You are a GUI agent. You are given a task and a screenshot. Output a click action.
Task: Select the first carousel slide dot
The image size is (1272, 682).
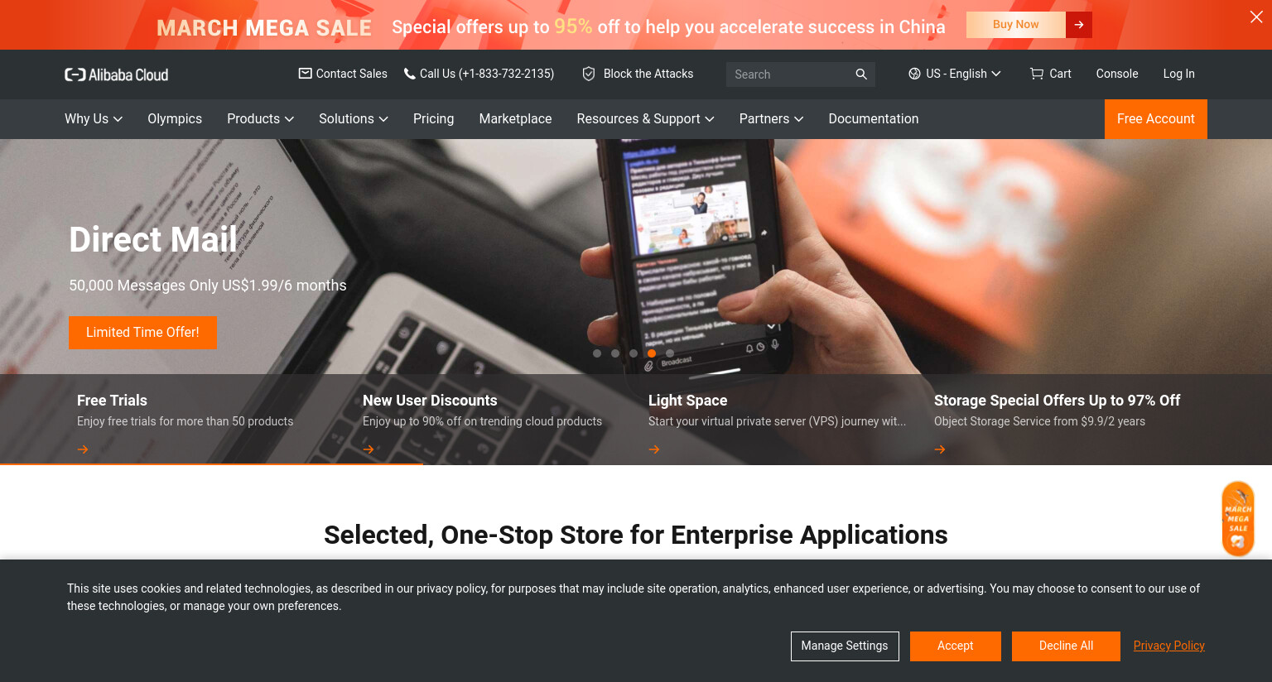pyautogui.click(x=597, y=353)
